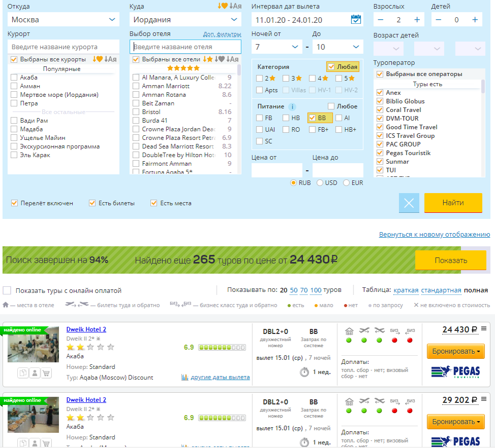Viewport: 495px width, 448px height.
Task: Open menu icon next to 24 430 price
Action: coord(484,328)
